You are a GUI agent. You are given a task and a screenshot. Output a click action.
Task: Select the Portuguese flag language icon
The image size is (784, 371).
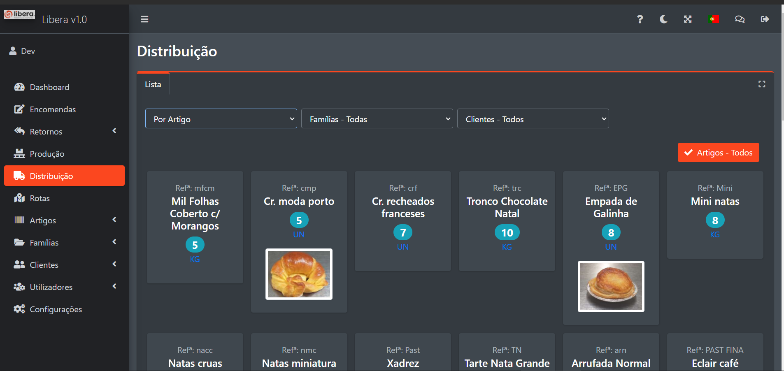click(713, 19)
